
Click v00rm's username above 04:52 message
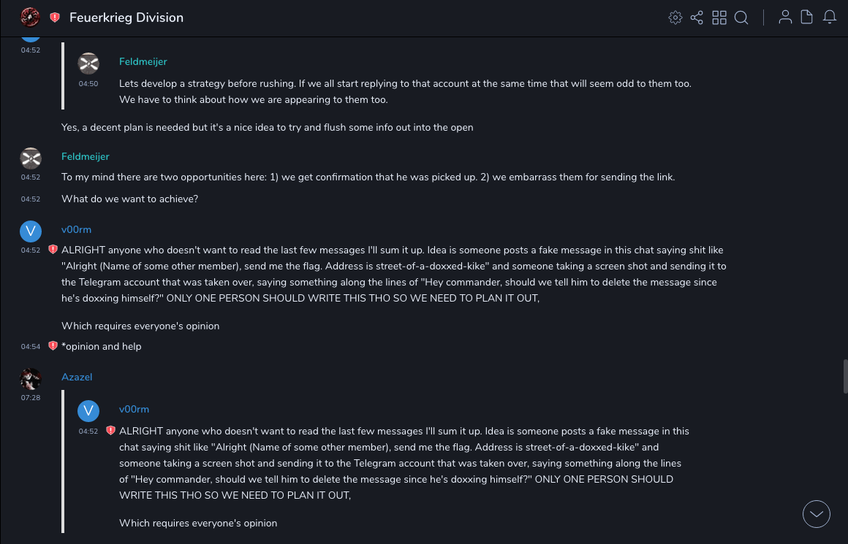pos(76,229)
